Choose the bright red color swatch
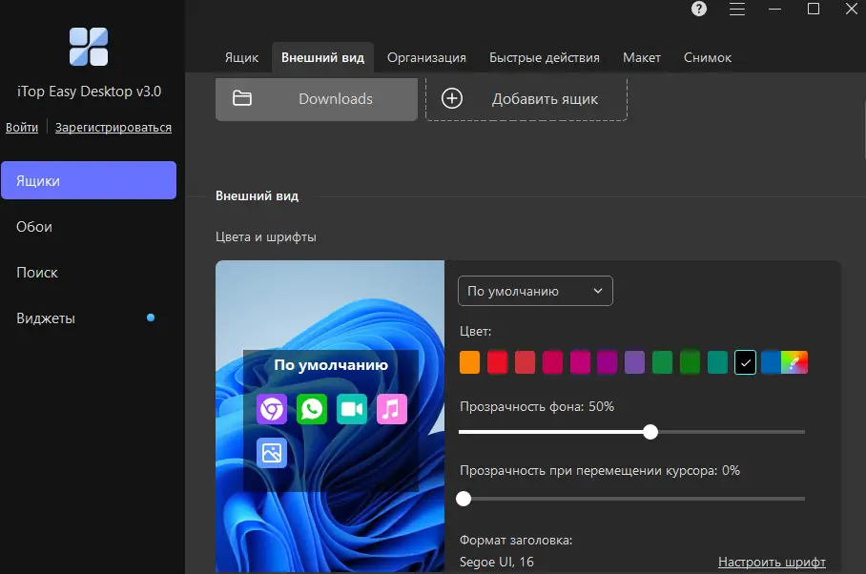This screenshot has width=866, height=574. pos(497,362)
